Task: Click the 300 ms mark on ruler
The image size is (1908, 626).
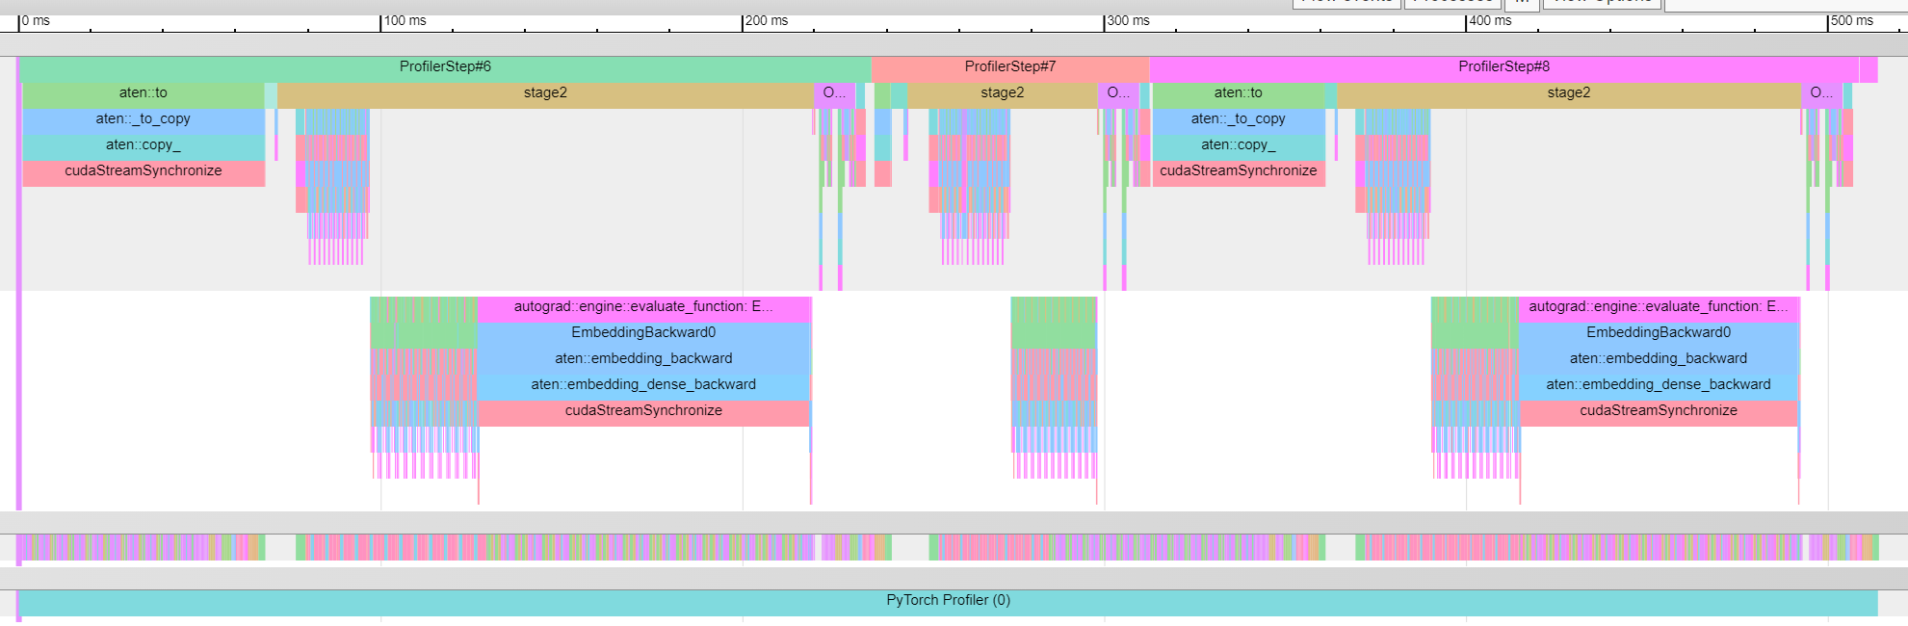Action: pos(1105,21)
